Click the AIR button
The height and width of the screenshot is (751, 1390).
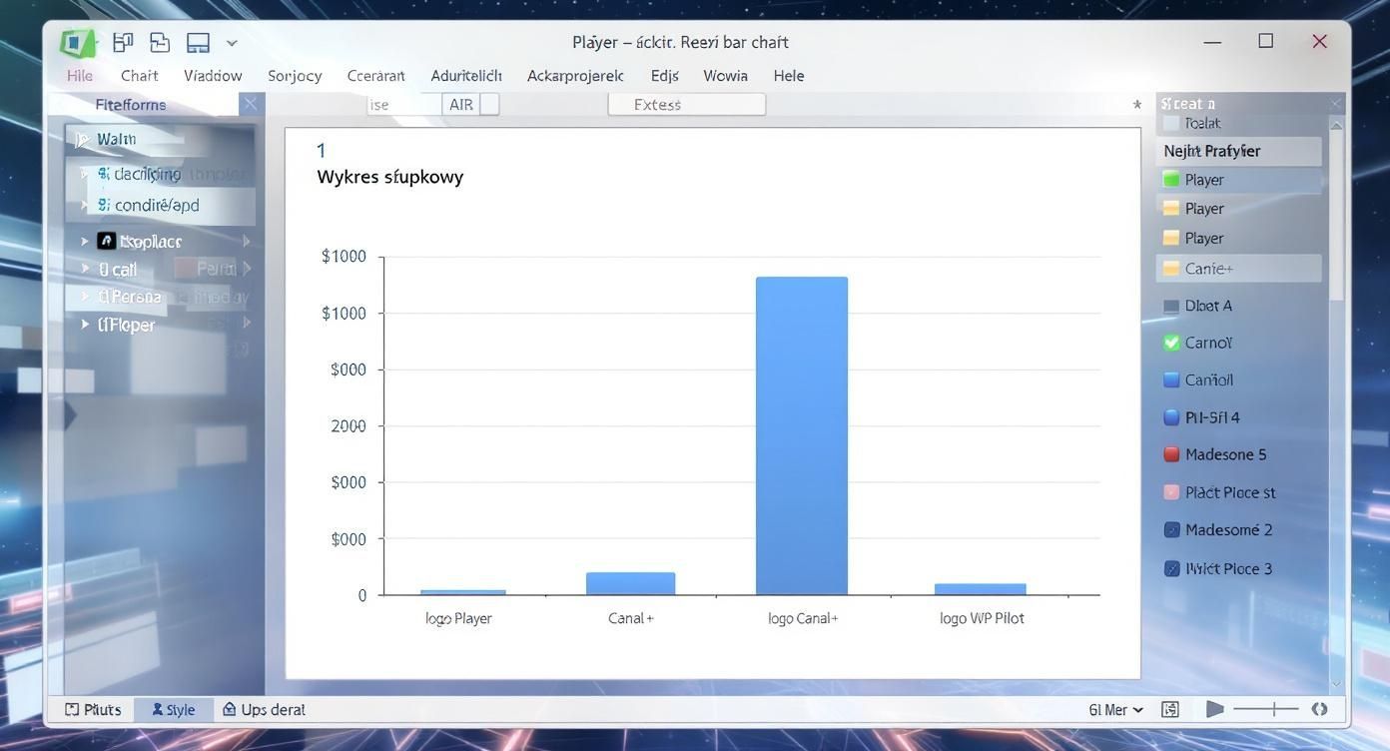[460, 105]
